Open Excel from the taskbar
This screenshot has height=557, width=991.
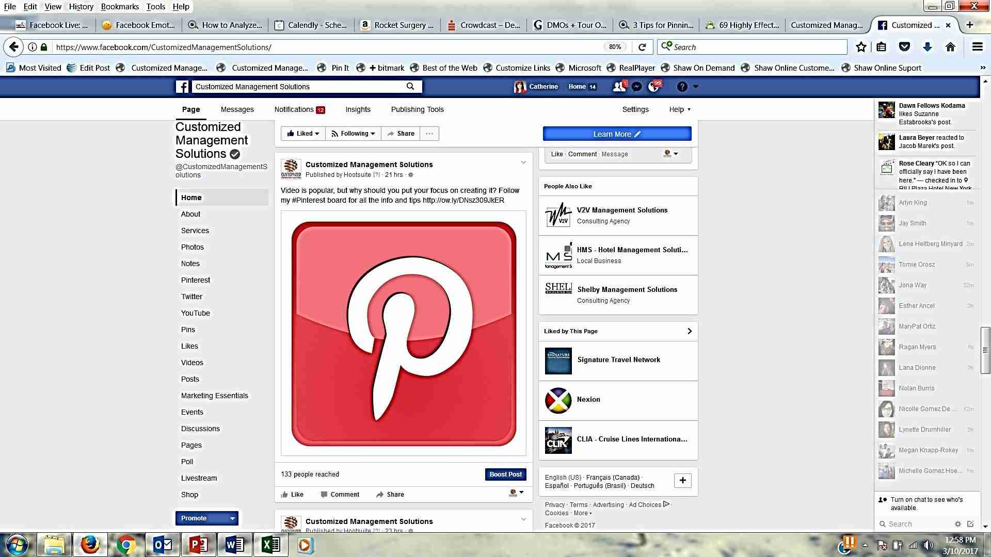tap(271, 545)
